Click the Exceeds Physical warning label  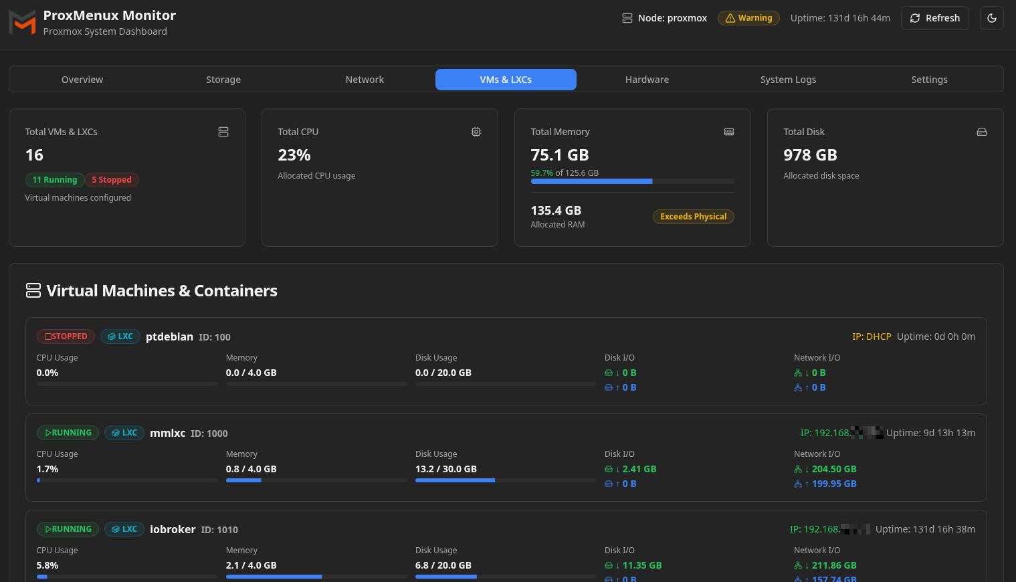(x=693, y=216)
